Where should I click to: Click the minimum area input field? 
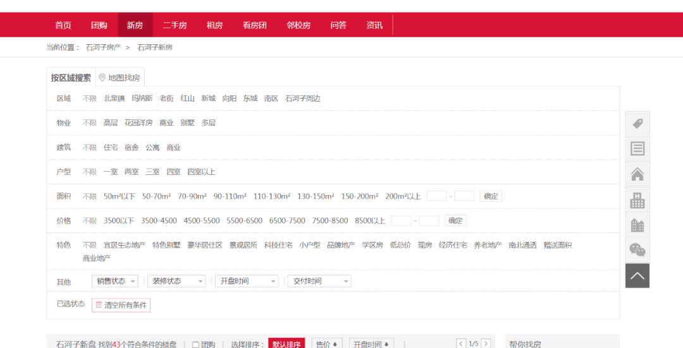pos(436,196)
